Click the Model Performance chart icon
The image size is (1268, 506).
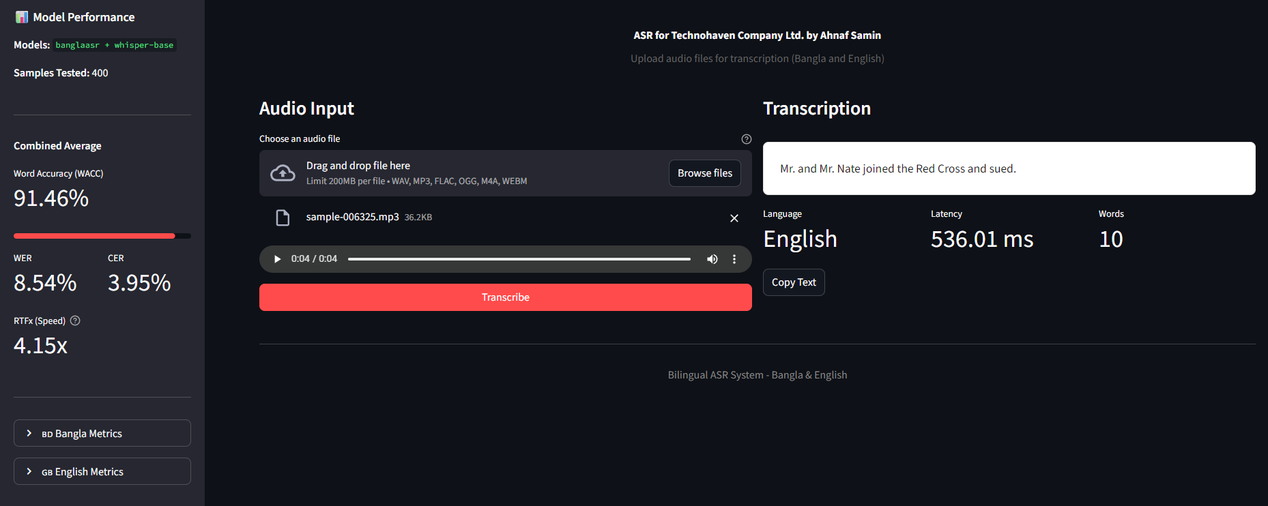pyautogui.click(x=22, y=17)
